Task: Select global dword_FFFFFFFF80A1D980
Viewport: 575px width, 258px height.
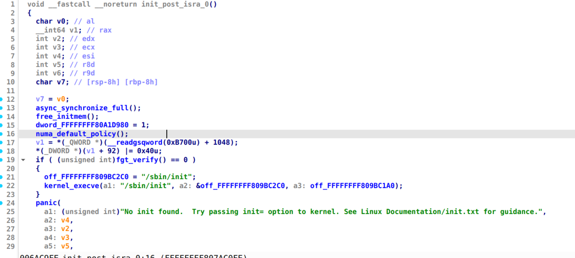Action: coord(82,125)
